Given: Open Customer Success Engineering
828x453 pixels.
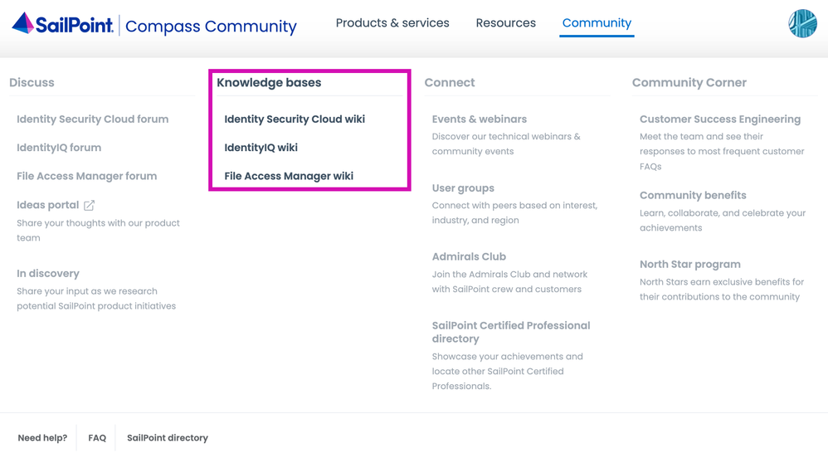Looking at the screenshot, I should tap(719, 119).
